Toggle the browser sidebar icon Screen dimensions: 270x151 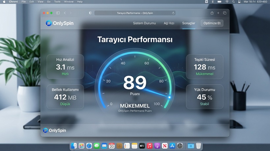pos(58,13)
